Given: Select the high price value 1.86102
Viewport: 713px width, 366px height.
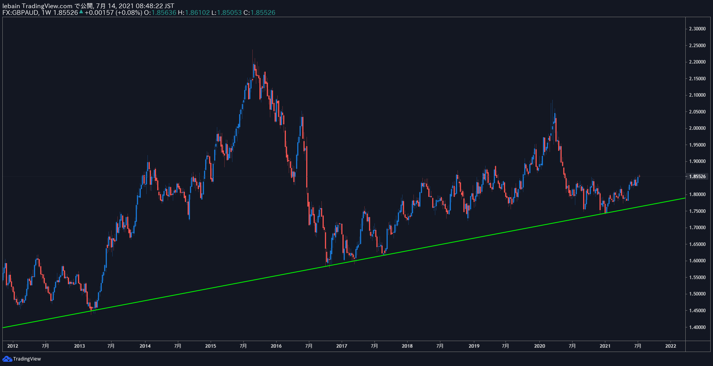Looking at the screenshot, I should [x=197, y=12].
